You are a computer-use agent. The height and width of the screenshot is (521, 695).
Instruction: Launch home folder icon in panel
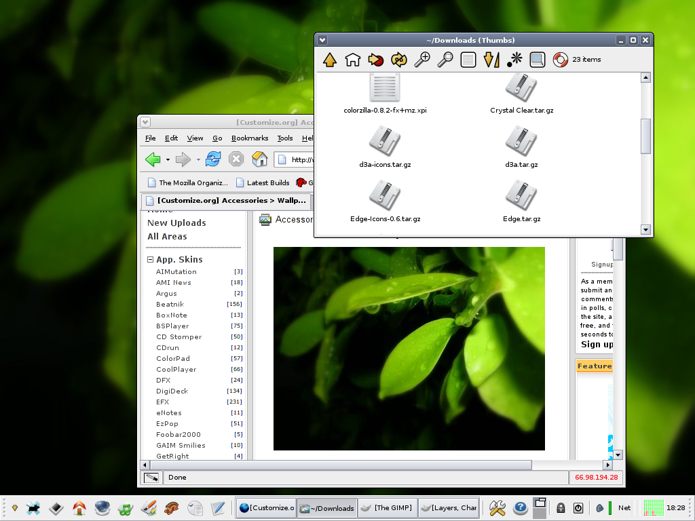coord(79,508)
